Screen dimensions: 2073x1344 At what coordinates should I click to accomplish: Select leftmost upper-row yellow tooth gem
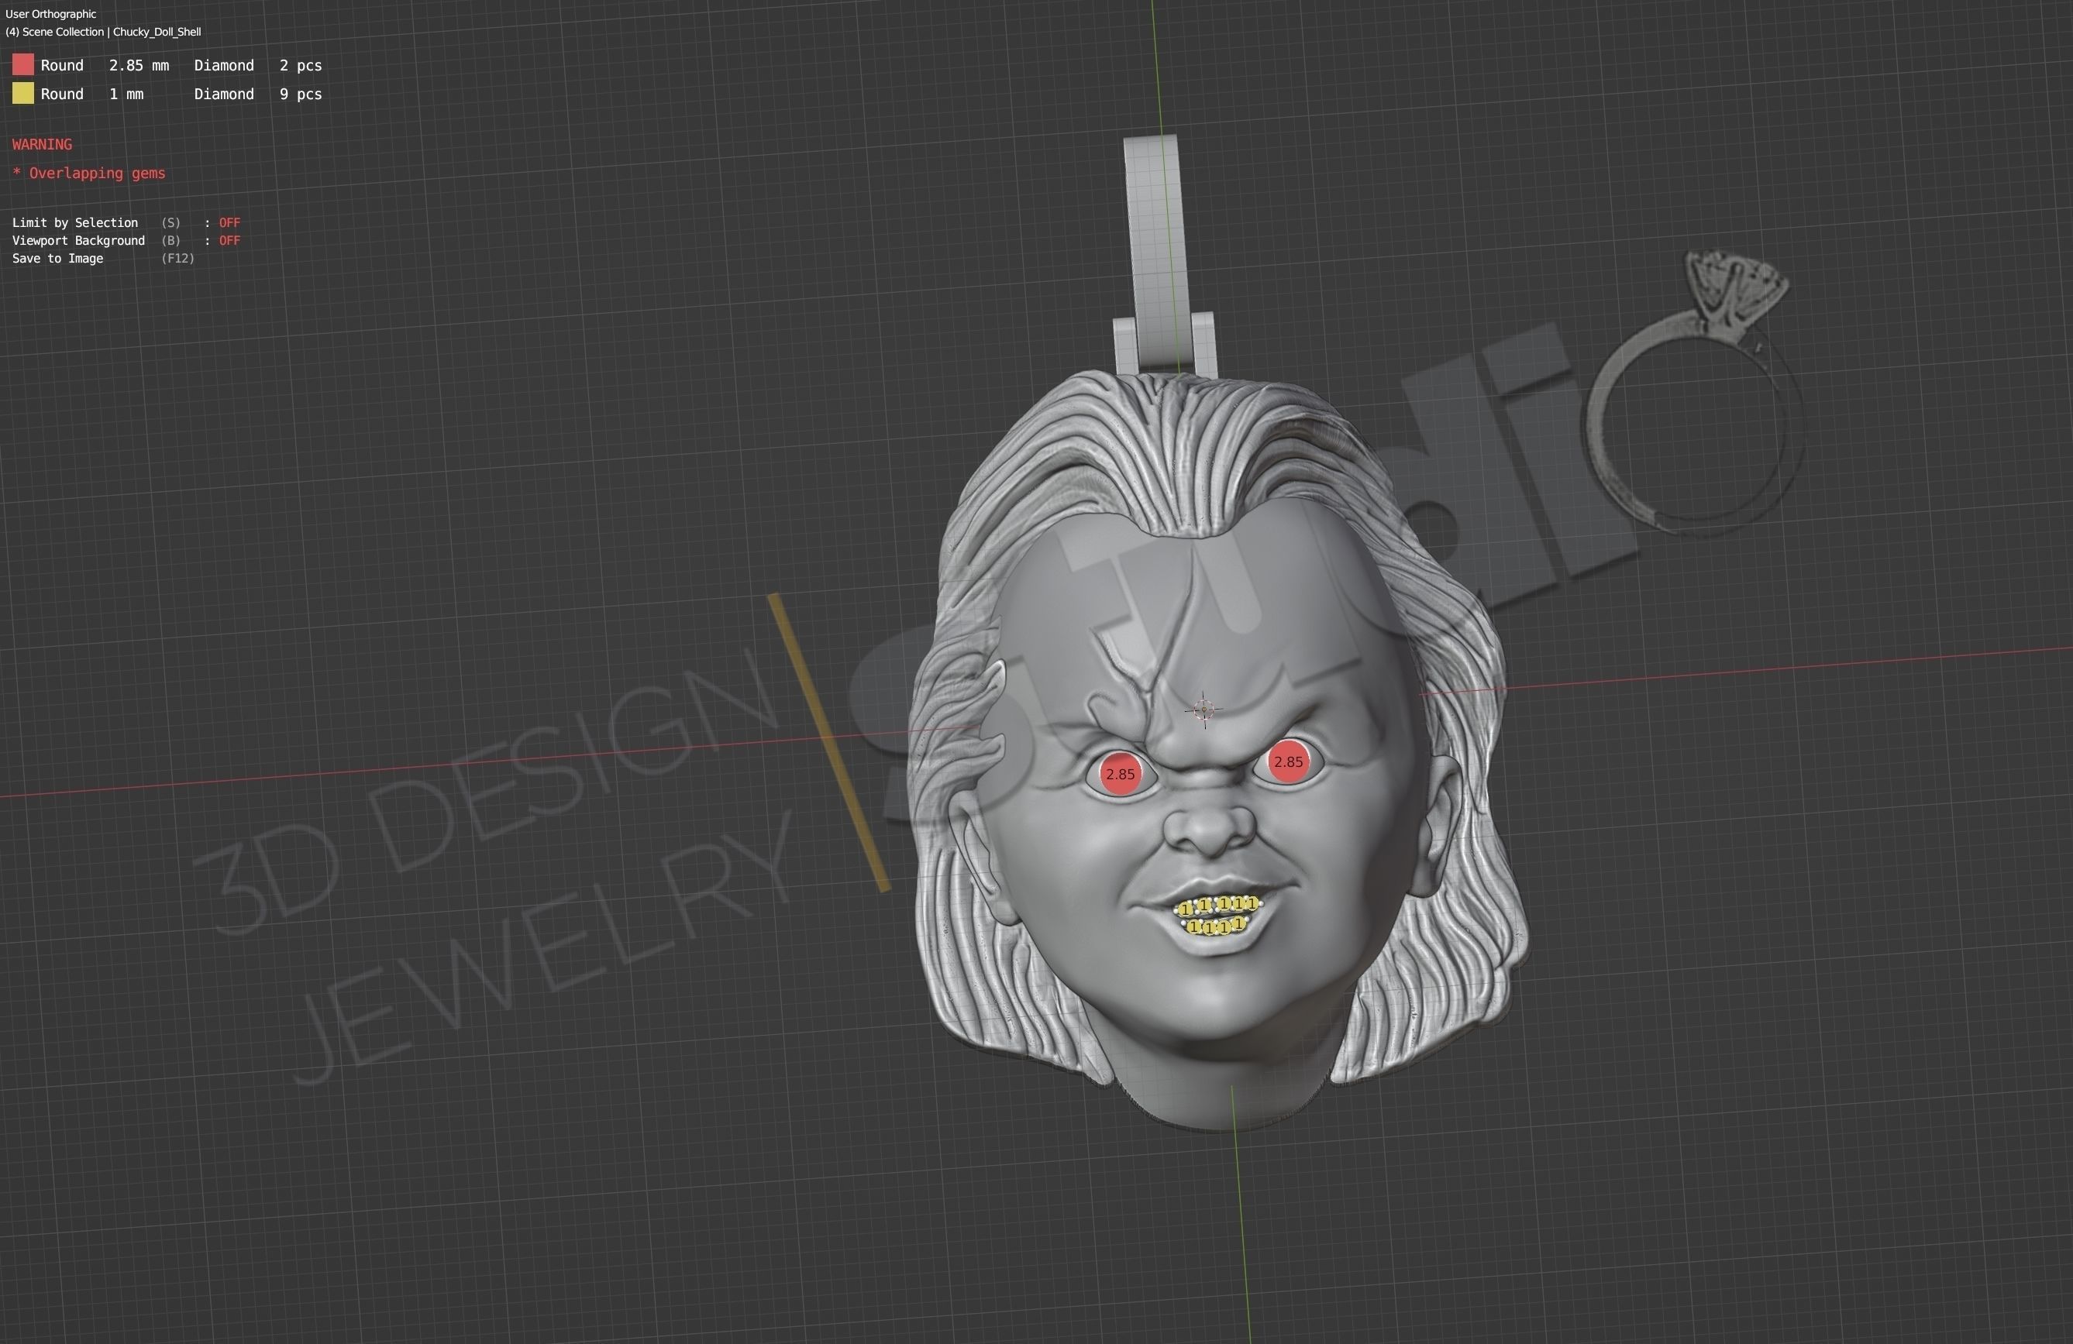(1186, 909)
